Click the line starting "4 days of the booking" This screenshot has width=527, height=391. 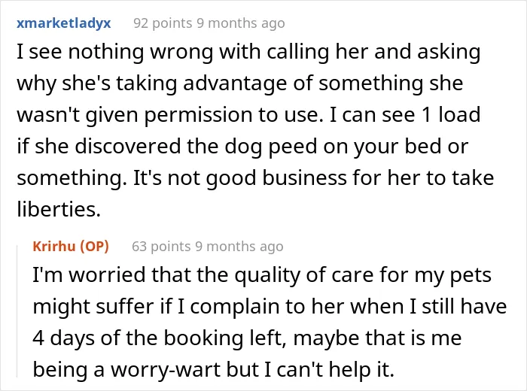(247, 338)
